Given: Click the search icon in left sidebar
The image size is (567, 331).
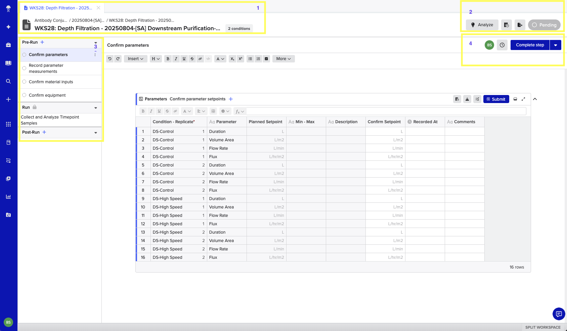Looking at the screenshot, I should pyautogui.click(x=8, y=81).
